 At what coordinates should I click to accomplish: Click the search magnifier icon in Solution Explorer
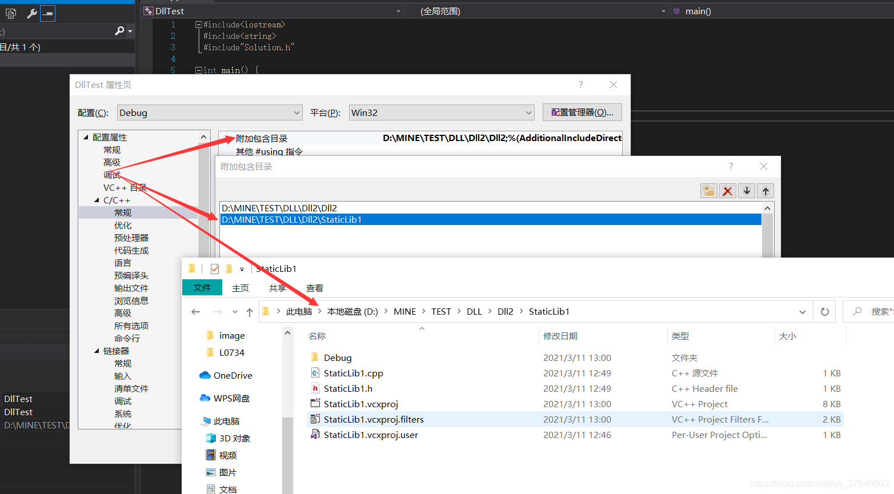[x=119, y=31]
